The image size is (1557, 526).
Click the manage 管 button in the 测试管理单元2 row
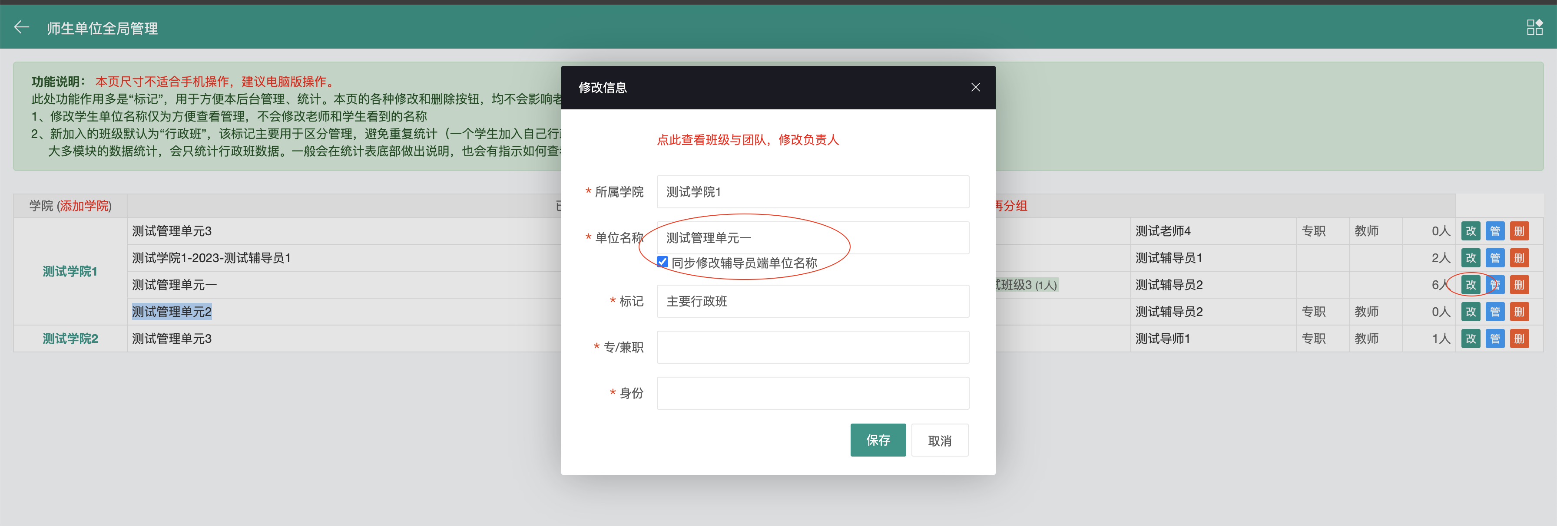point(1495,312)
